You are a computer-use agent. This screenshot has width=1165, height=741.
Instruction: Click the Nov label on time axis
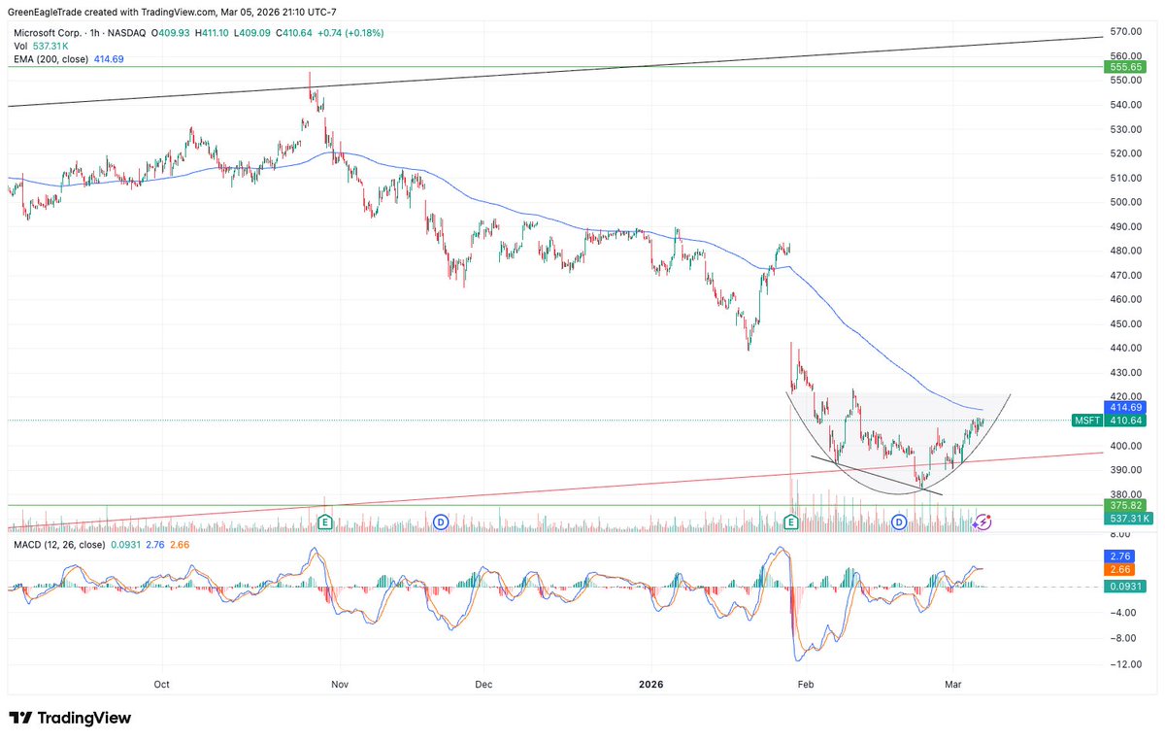pos(340,684)
